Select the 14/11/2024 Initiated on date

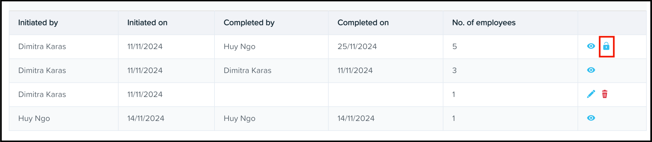coord(146,118)
